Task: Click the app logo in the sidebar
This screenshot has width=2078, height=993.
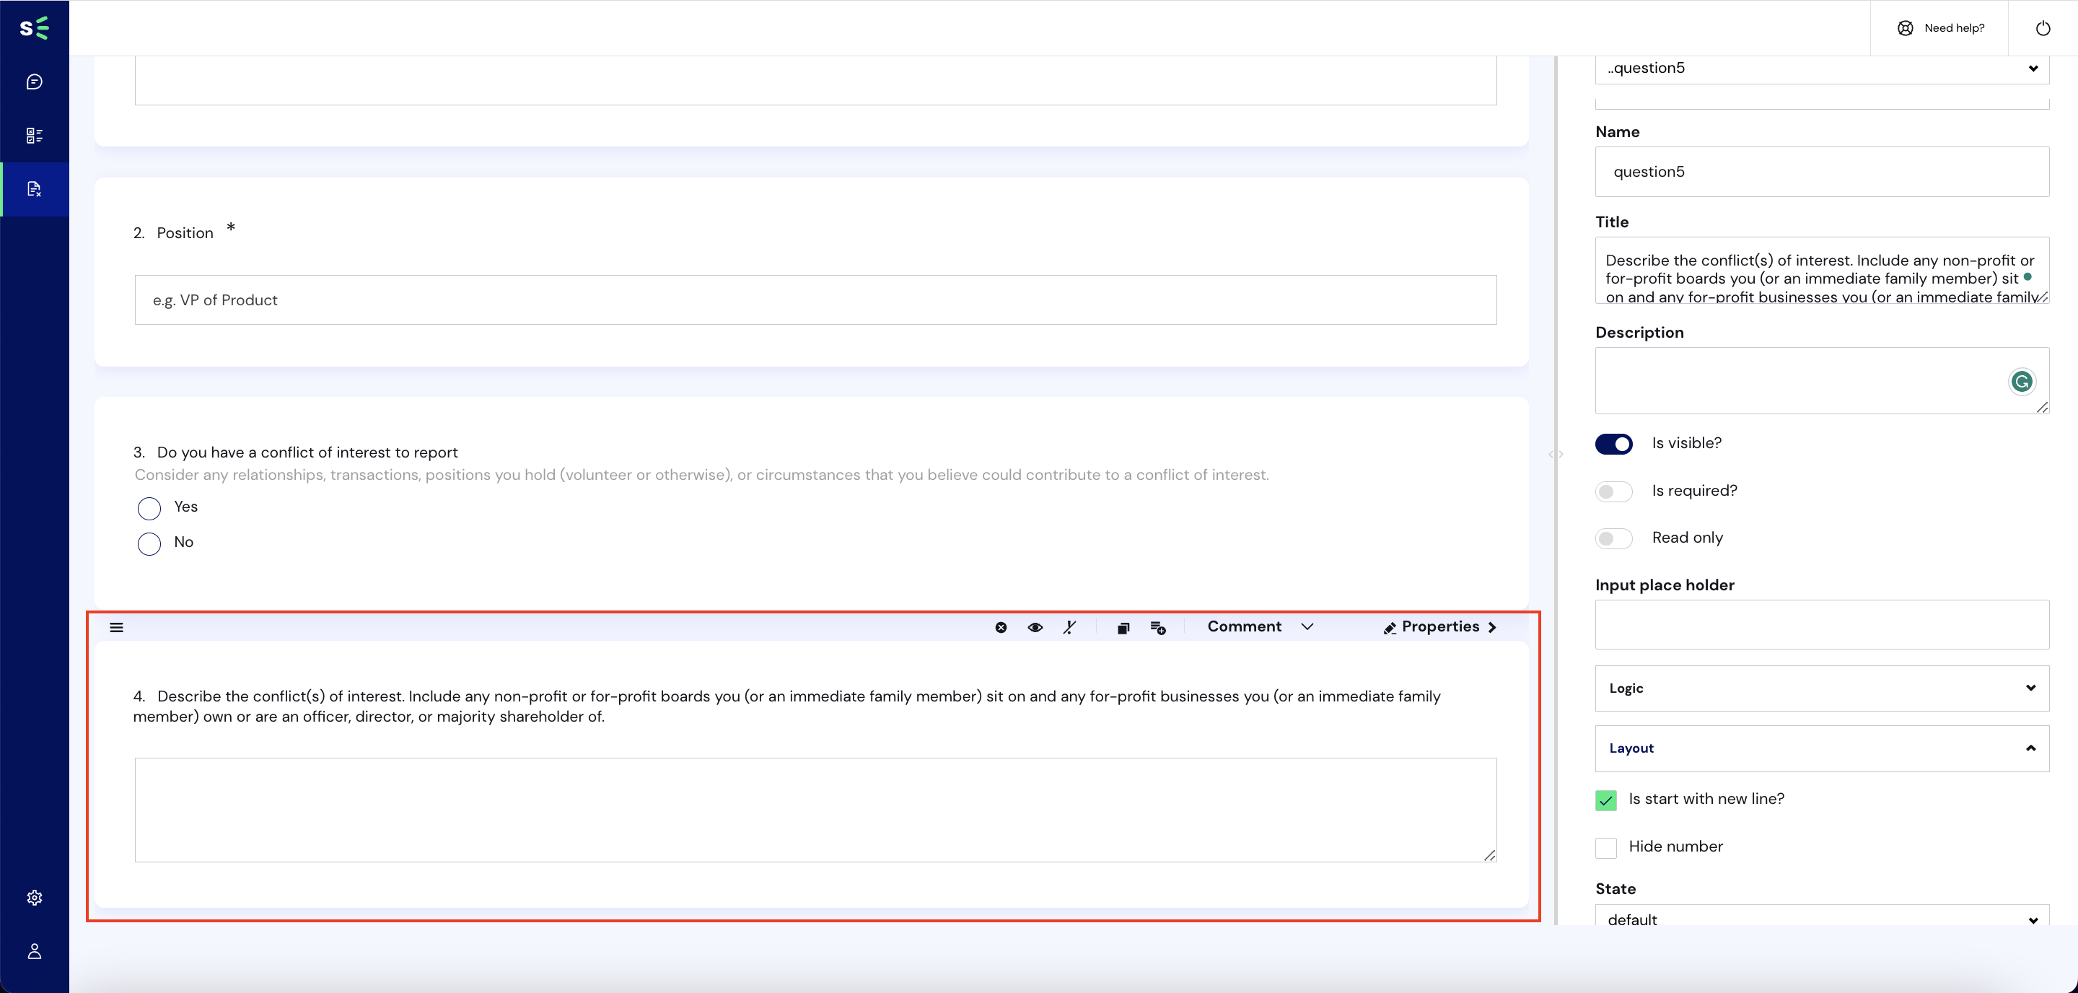Action: [34, 28]
